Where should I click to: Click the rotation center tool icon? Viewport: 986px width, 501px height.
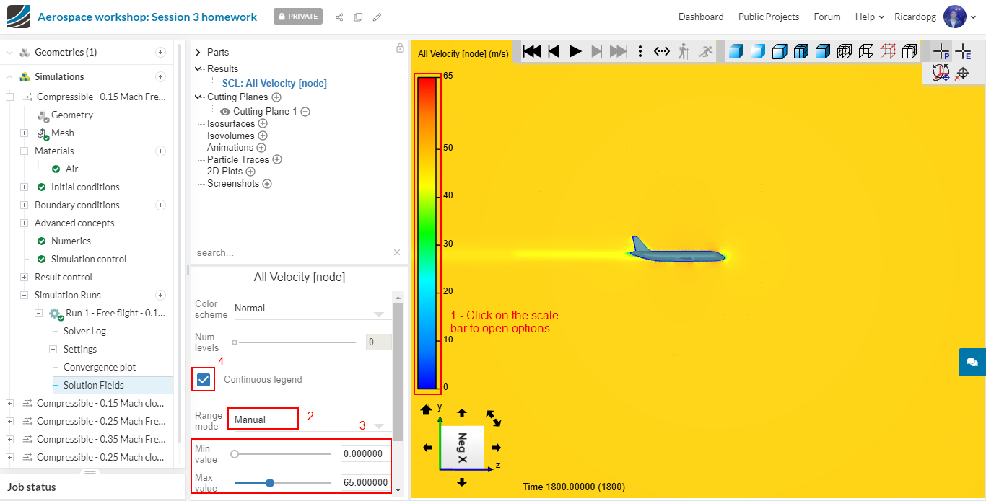coord(941,72)
